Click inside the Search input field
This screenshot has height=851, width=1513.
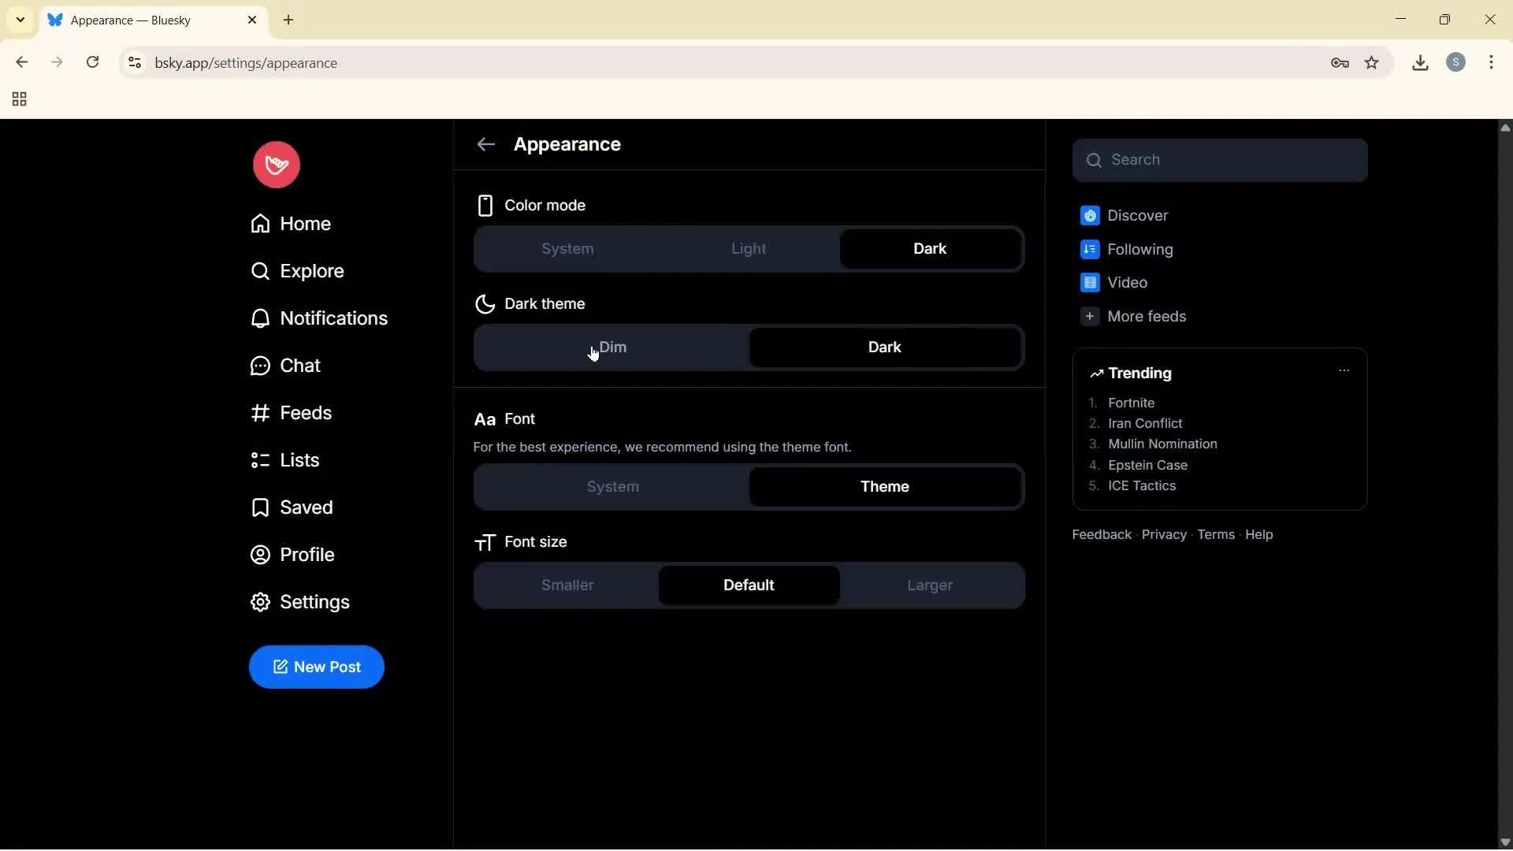click(1221, 160)
